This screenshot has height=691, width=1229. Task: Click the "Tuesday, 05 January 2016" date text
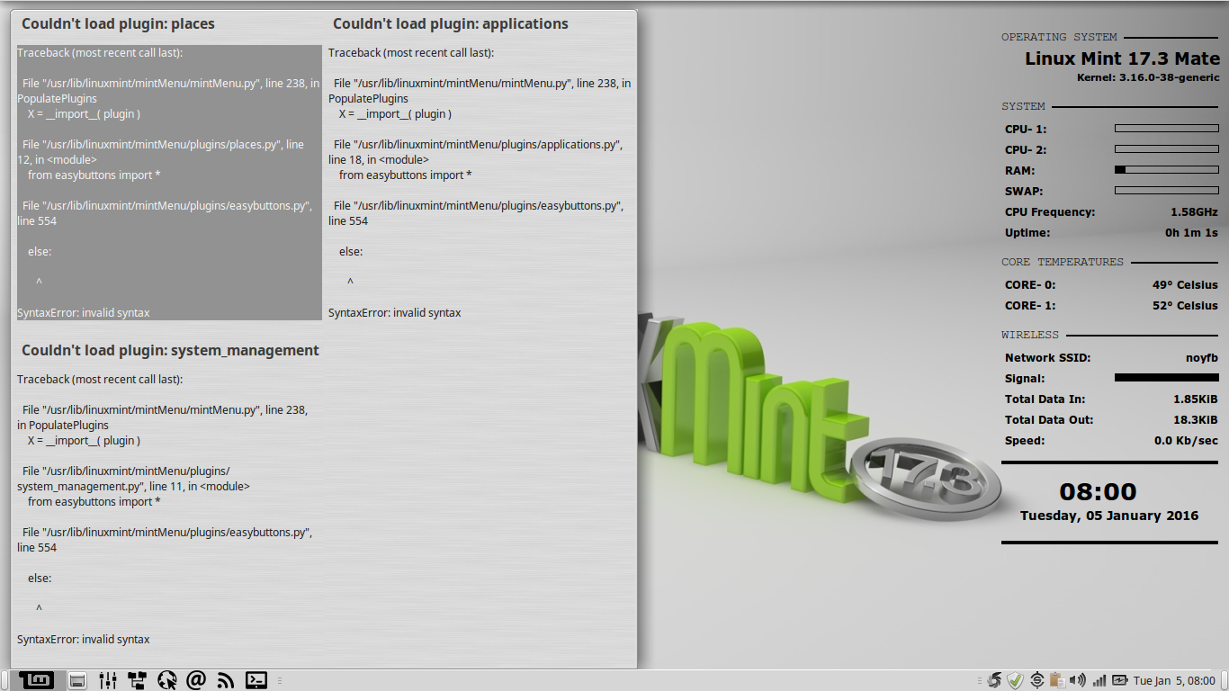[1109, 516]
